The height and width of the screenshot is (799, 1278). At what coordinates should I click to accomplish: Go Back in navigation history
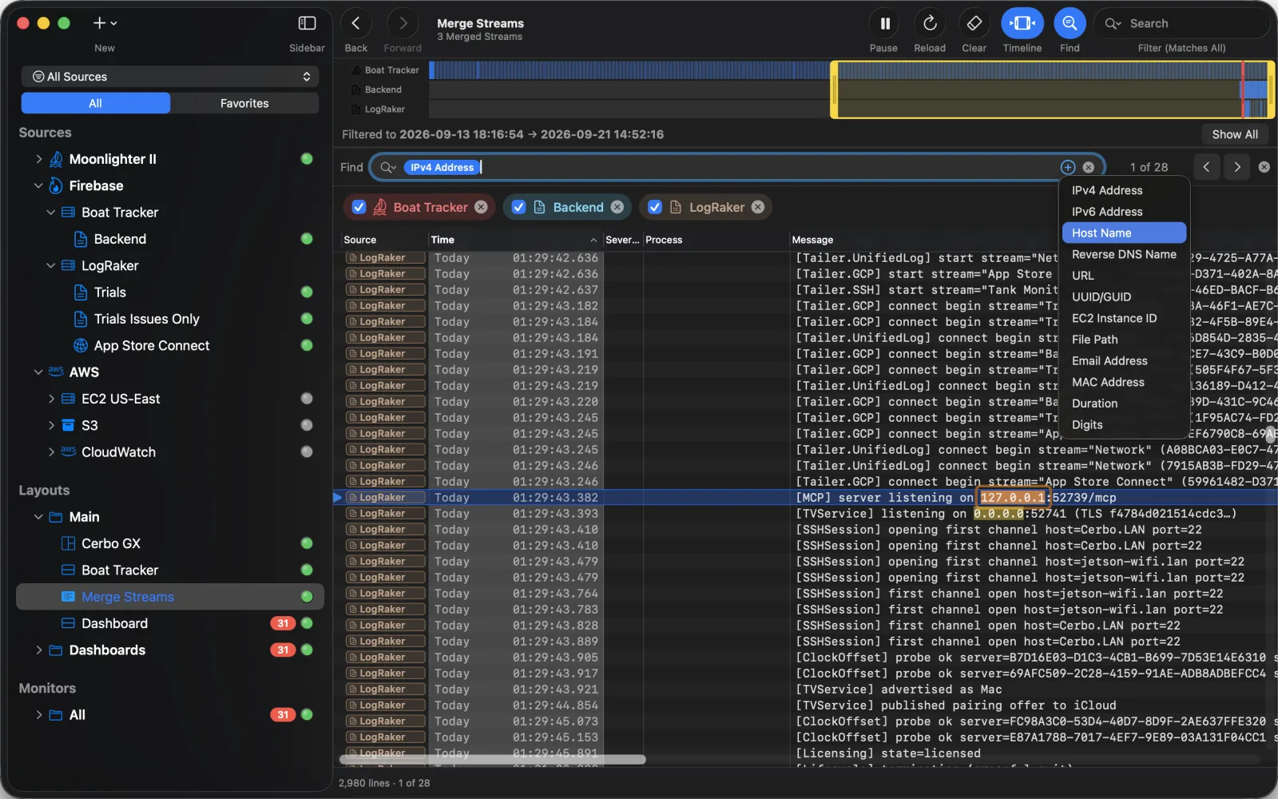(356, 24)
